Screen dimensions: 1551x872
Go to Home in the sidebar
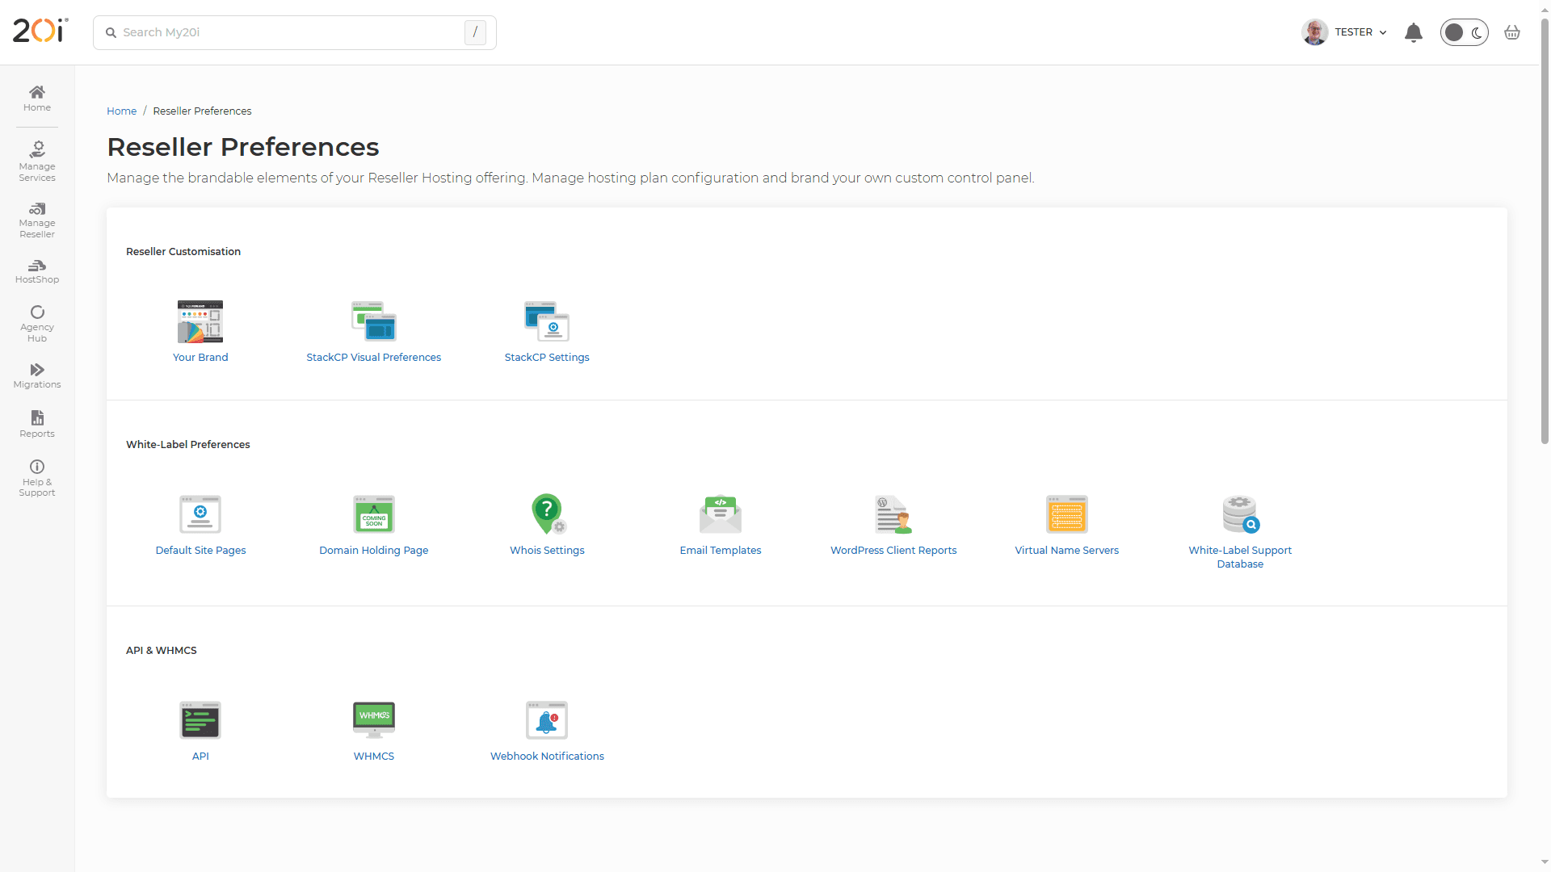coord(37,99)
